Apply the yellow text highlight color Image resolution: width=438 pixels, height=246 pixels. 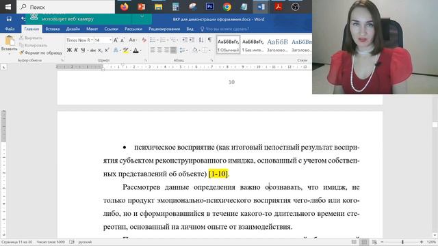pyautogui.click(x=126, y=50)
